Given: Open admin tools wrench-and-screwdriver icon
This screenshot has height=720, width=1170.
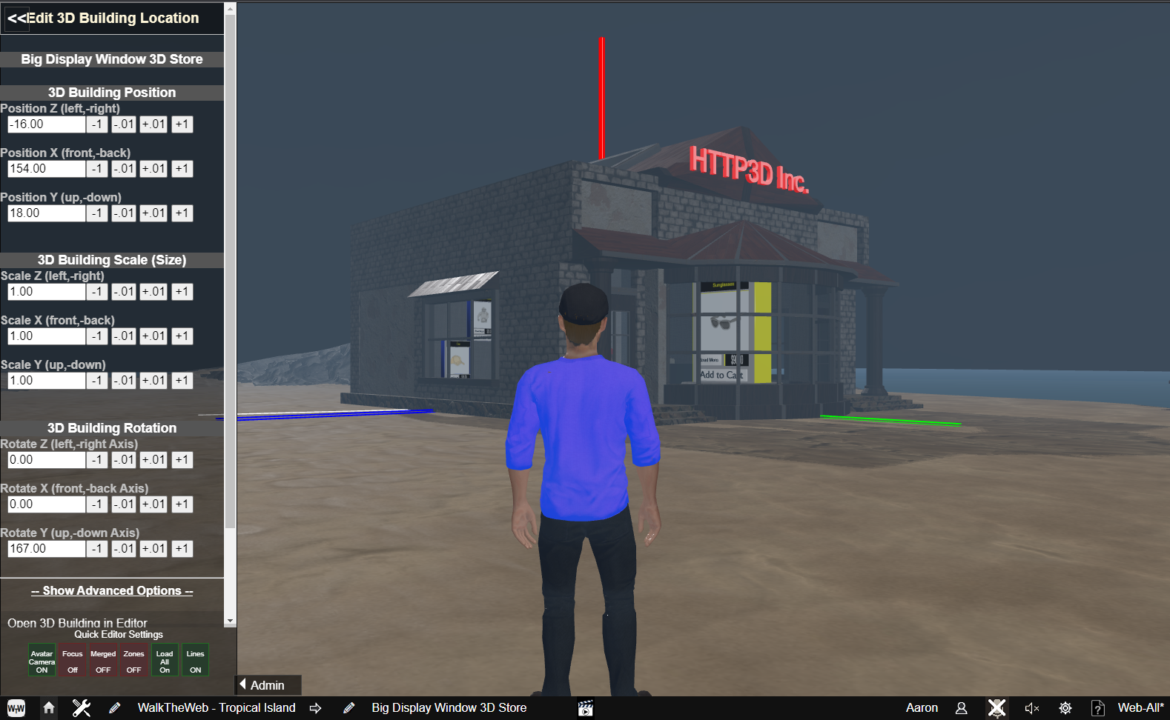Looking at the screenshot, I should click(x=82, y=708).
